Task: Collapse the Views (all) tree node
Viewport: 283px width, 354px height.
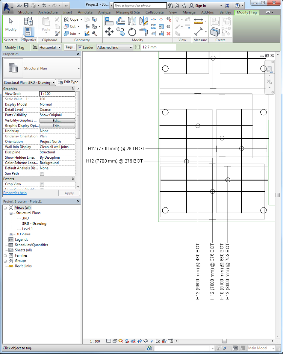Action: pyautogui.click(x=5, y=208)
